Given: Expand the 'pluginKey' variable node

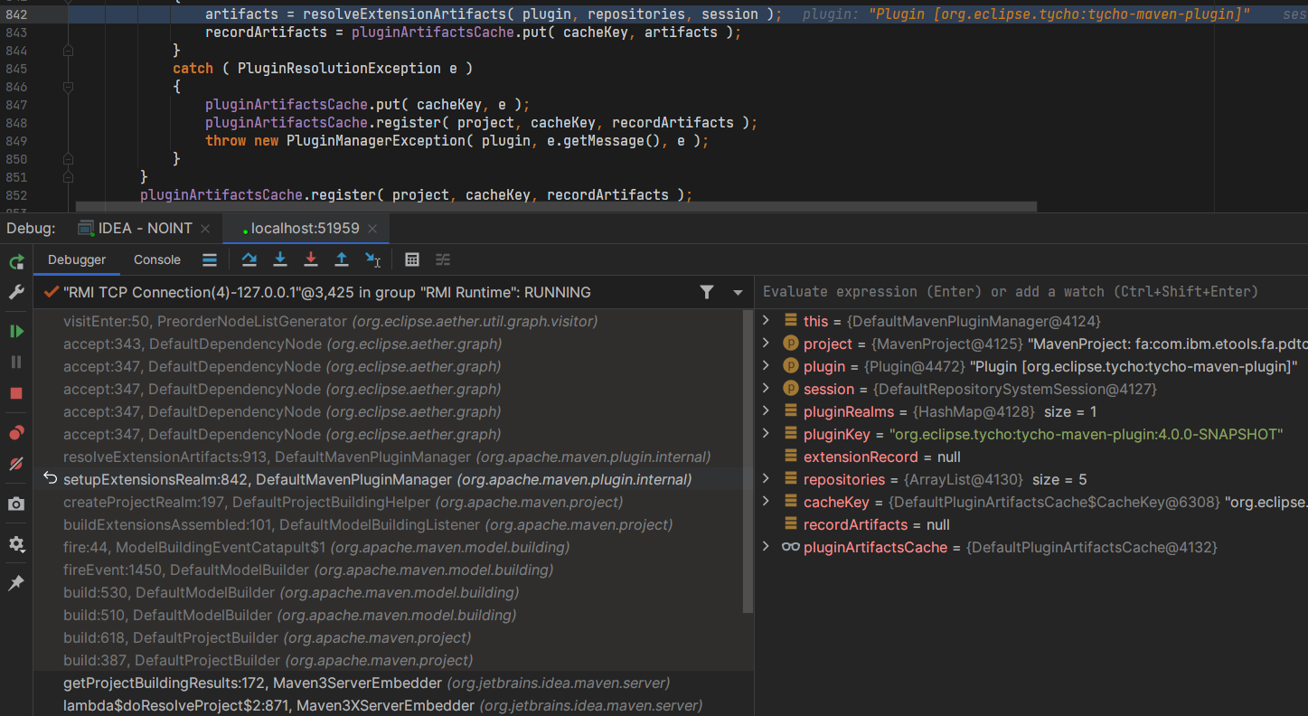Looking at the screenshot, I should (x=766, y=434).
